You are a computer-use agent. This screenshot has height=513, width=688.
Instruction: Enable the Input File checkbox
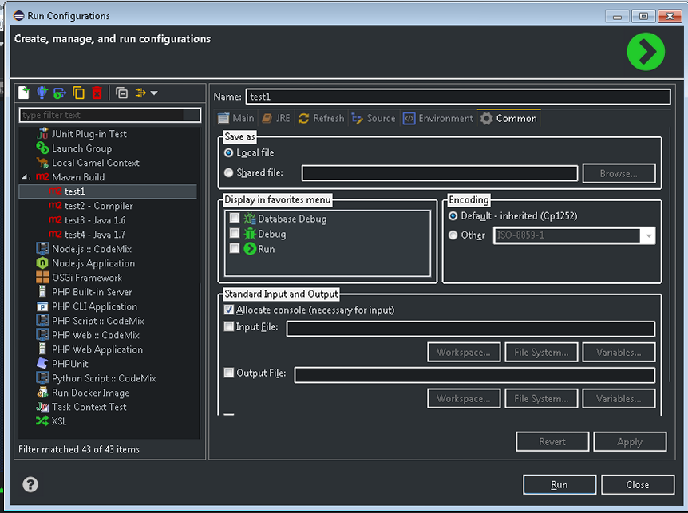pos(230,327)
